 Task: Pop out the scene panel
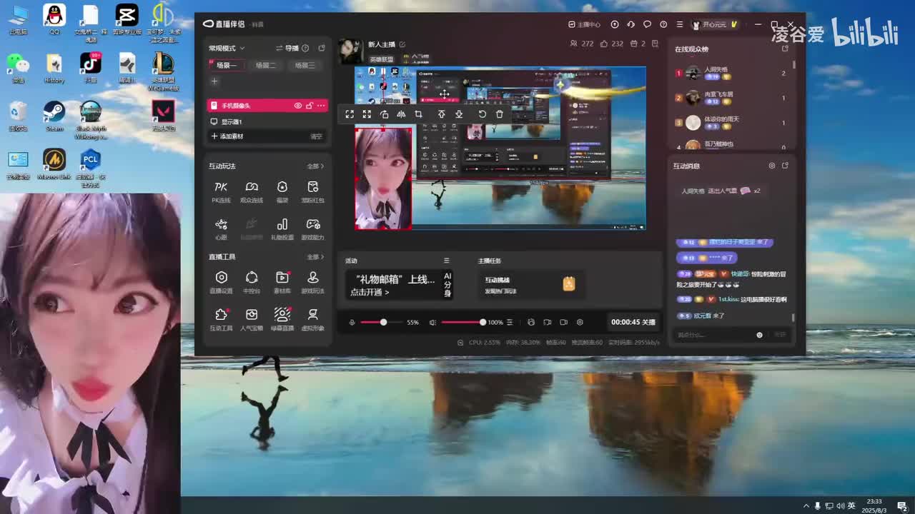[x=322, y=49]
